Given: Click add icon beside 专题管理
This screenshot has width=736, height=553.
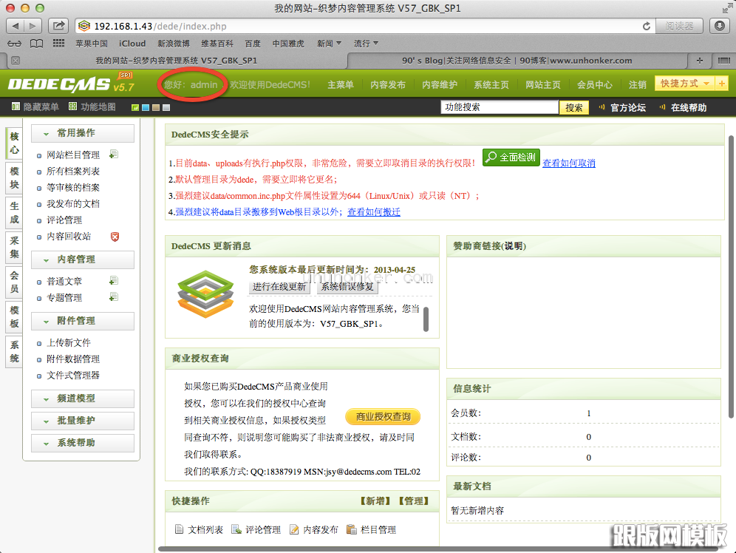Looking at the screenshot, I should click(x=114, y=297).
